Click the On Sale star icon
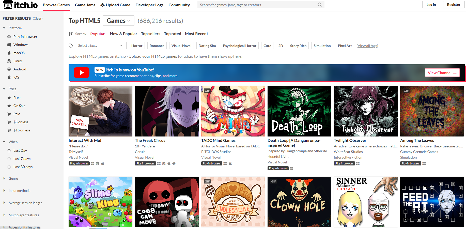Viewport: 466px width, 229px height. (9, 106)
